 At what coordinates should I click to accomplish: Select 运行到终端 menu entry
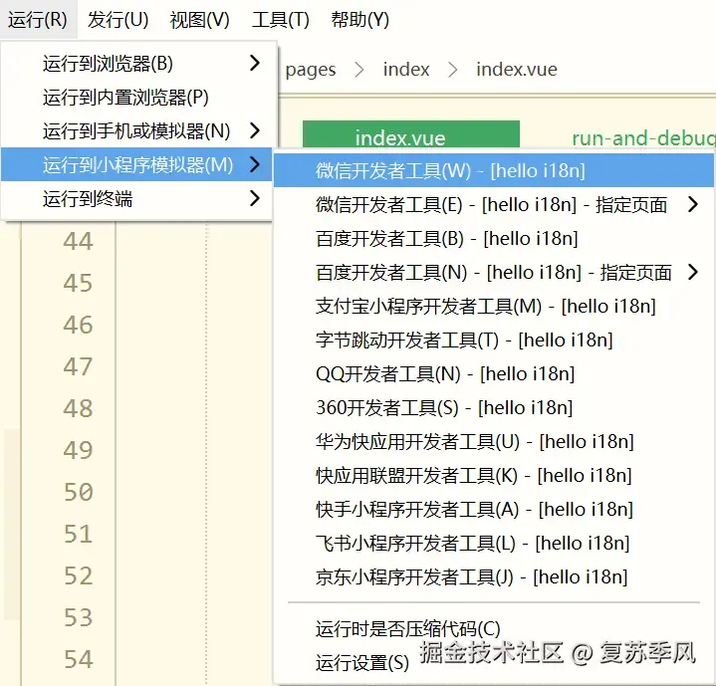137,198
